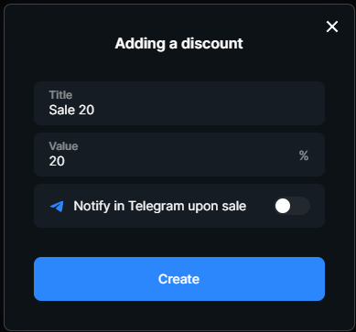
Task: Click the Adding a discount heading
Action: (179, 43)
